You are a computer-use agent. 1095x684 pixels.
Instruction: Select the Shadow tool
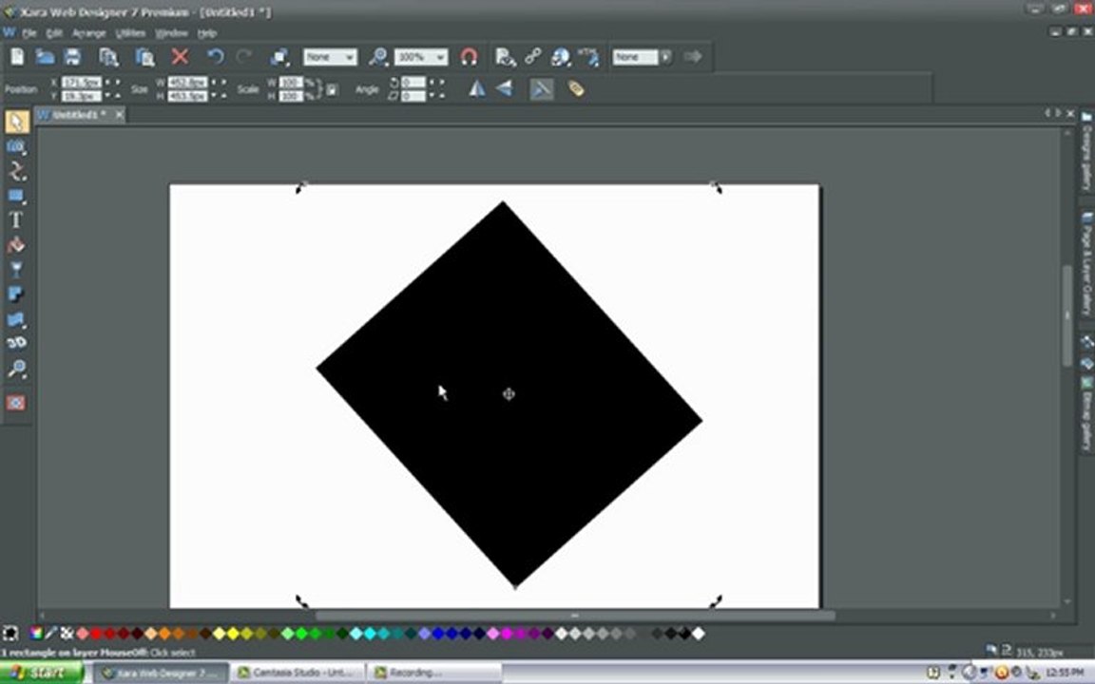[16, 294]
